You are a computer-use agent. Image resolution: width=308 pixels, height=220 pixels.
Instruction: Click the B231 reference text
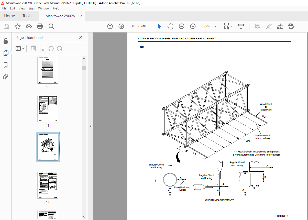tap(141, 47)
